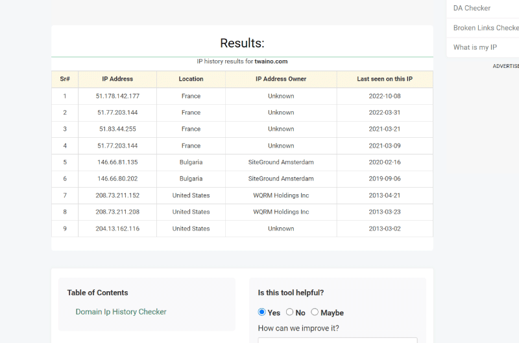Viewport: 519px width, 343px height.
Task: Click the date 2019-09-06
Action: point(385,179)
